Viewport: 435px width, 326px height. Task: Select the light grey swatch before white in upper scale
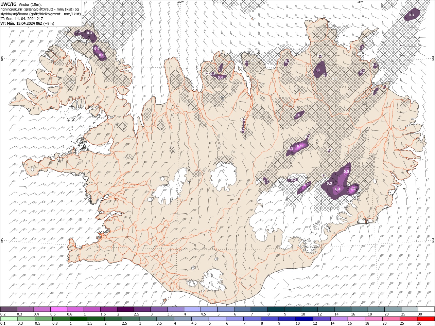[x=410, y=309]
